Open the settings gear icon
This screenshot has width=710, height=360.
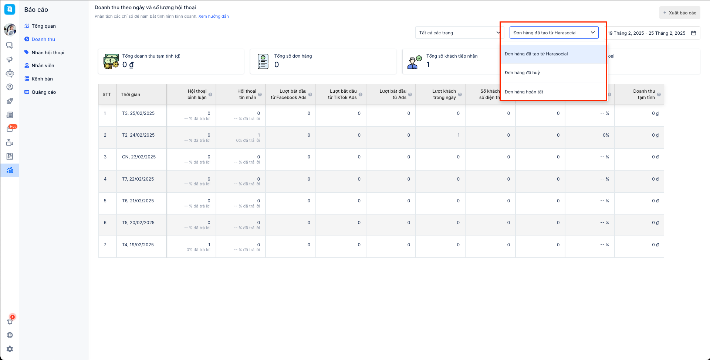(10, 349)
